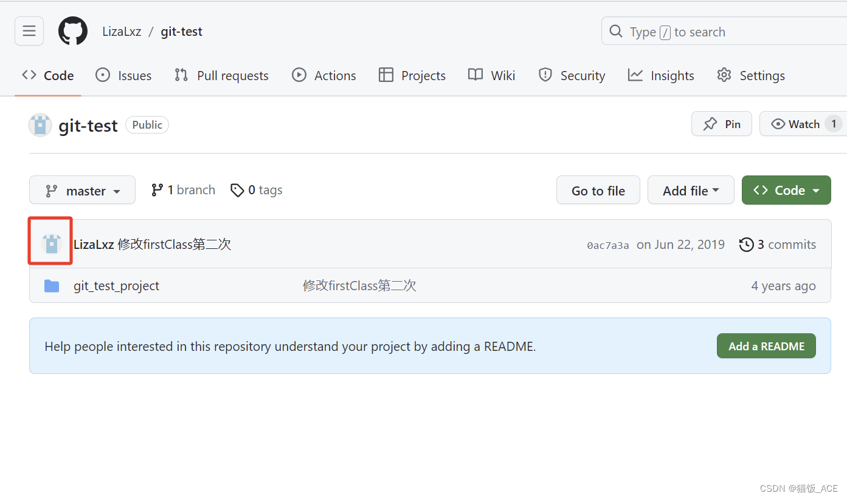847x499 pixels.
Task: Open latest commit message '修改firstClass第二次' in header
Action: 175,245
